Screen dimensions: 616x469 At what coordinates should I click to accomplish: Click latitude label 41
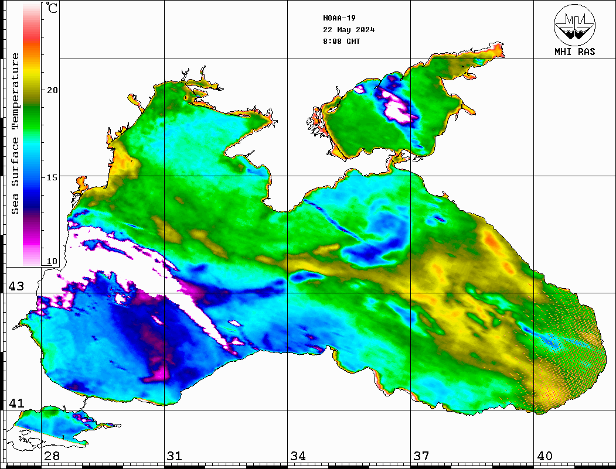pyautogui.click(x=16, y=403)
